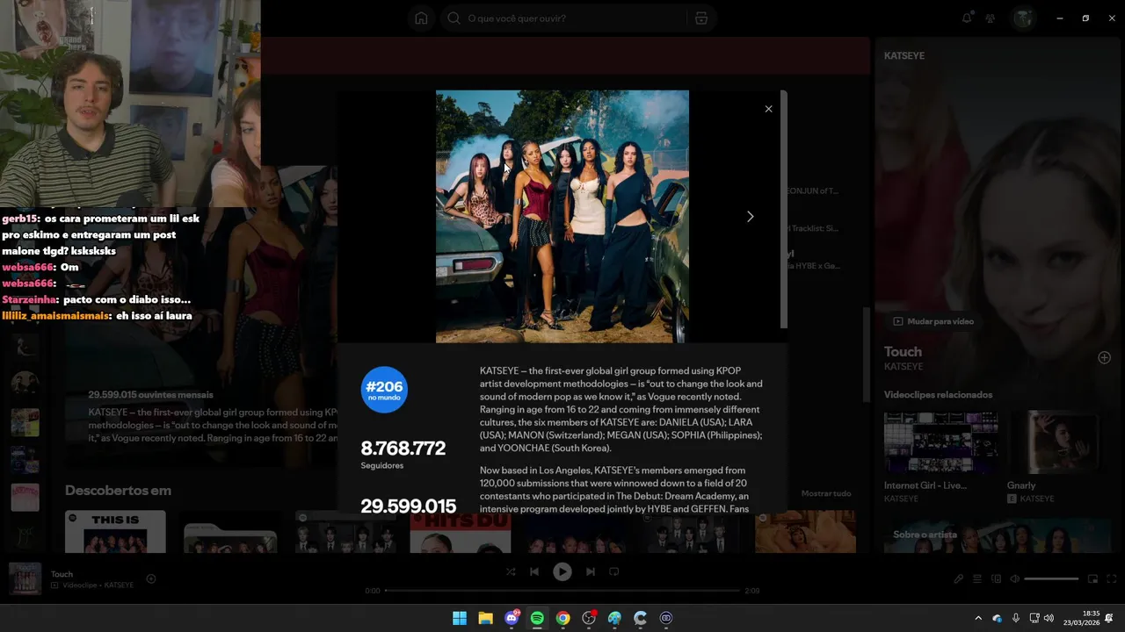Click '29.599.015' listeners count in overlay

point(409,506)
